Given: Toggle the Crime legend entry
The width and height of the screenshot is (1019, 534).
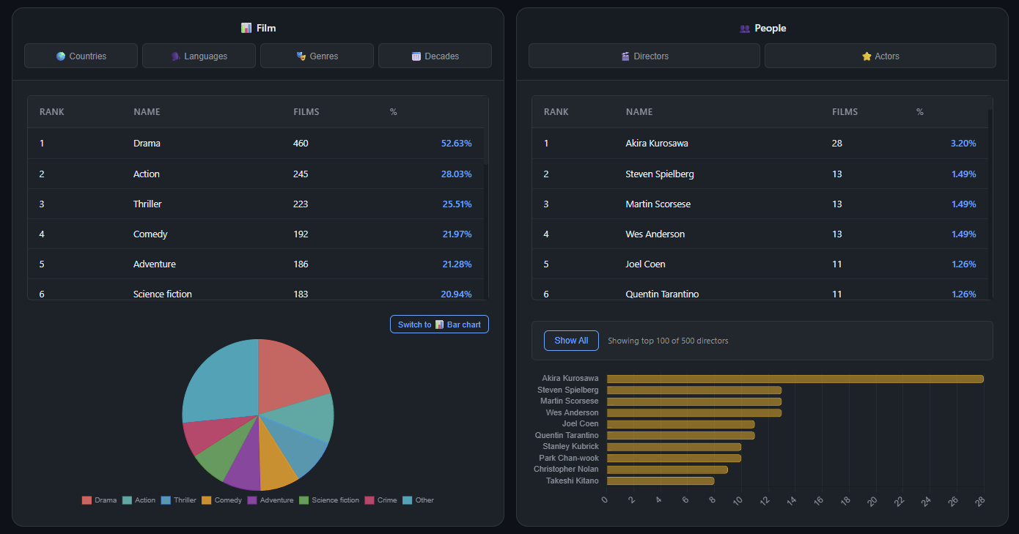Looking at the screenshot, I should click(x=380, y=500).
